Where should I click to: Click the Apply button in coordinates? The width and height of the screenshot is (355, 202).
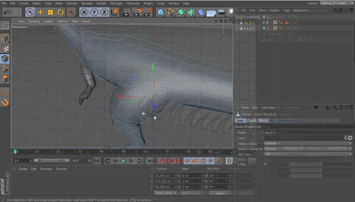[220, 193]
